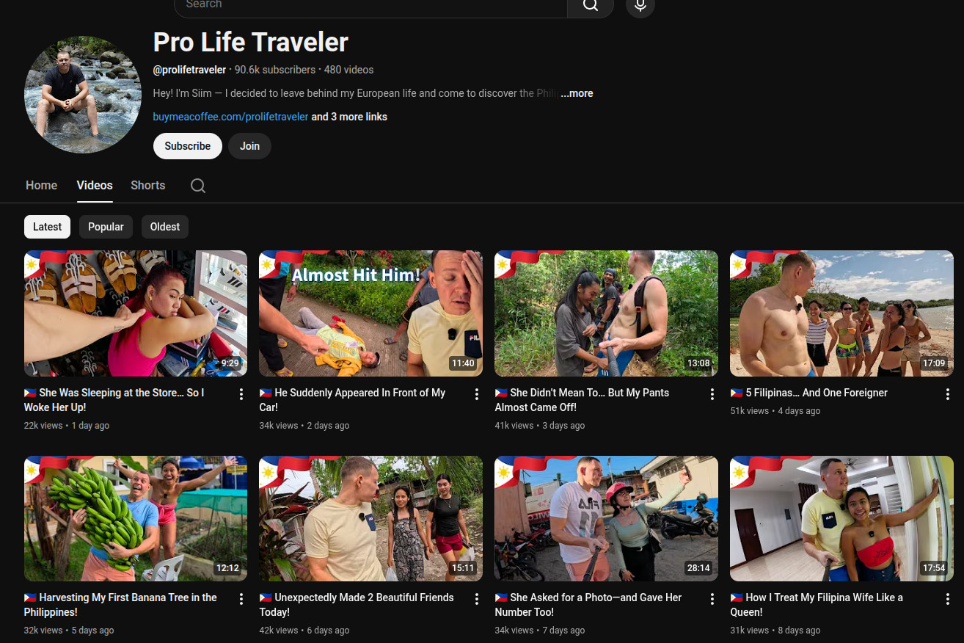Open title 'She Didn't Mean To… But My Pants Almost Came Off!'
Viewport: 964px width, 643px height.
[x=583, y=400]
